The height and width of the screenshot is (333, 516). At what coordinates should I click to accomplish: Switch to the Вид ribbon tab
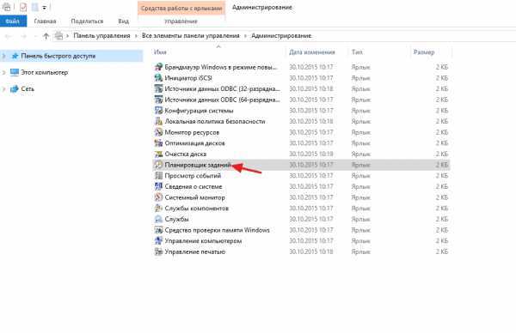pos(123,21)
